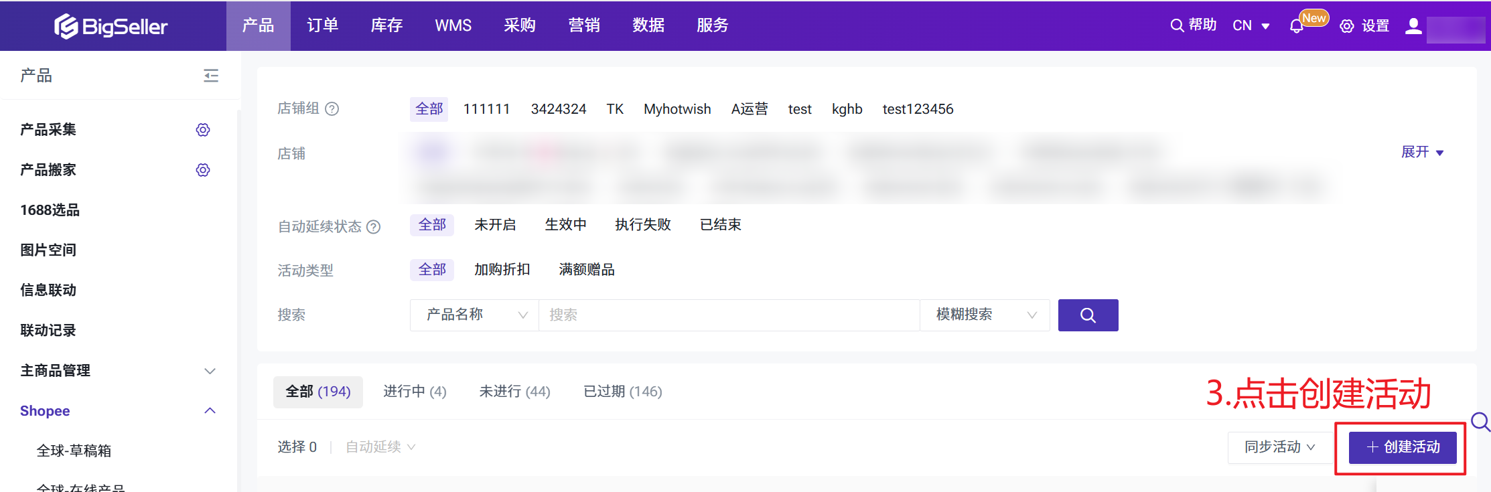Click the help icon beside 店铺组

(x=332, y=109)
